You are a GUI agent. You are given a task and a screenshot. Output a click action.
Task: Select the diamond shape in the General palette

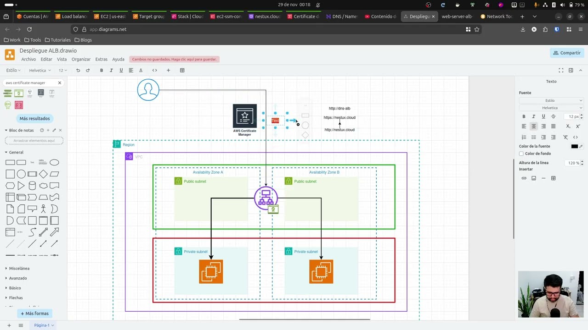click(43, 174)
